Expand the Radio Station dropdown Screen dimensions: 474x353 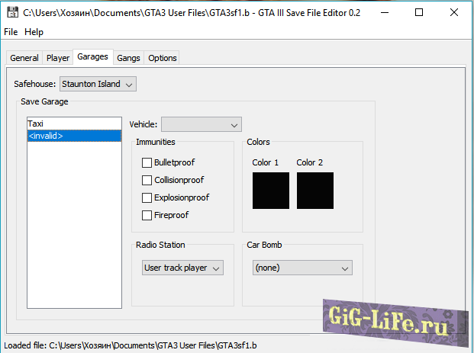click(x=182, y=268)
